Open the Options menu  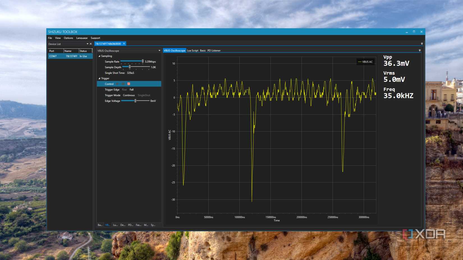pos(68,38)
